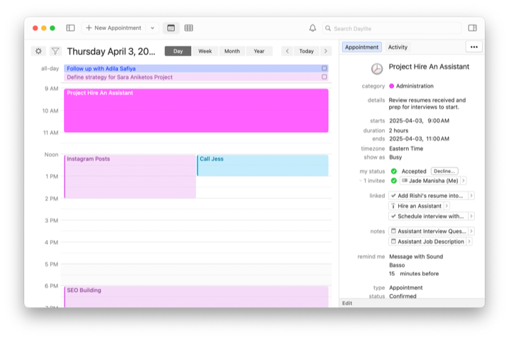Open the calendar filter funnel
Viewport: 509px width, 340px height.
click(x=55, y=51)
